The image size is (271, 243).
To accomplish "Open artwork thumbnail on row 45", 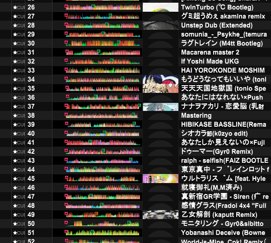I will pos(160,179).
